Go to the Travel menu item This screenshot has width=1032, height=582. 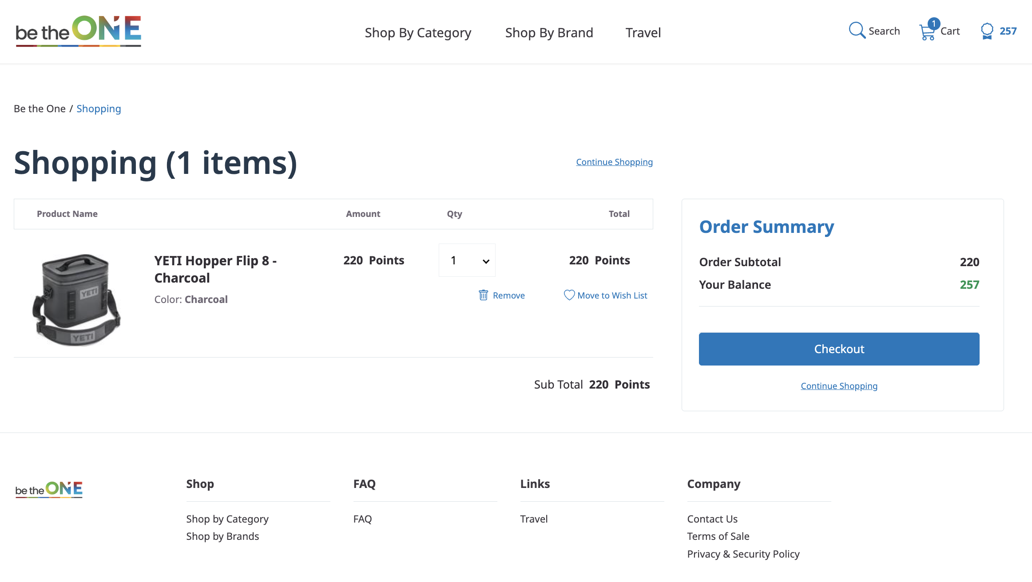[643, 32]
